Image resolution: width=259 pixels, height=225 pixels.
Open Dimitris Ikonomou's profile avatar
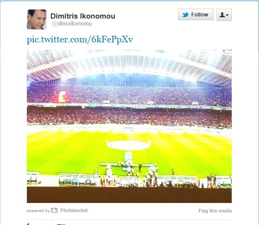coord(36,19)
